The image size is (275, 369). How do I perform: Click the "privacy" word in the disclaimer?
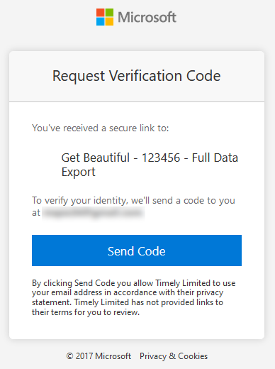tap(210, 293)
